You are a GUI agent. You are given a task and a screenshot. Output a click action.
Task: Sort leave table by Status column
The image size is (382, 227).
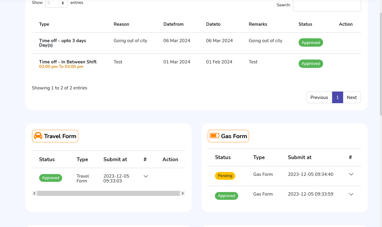(x=305, y=24)
